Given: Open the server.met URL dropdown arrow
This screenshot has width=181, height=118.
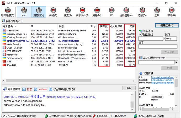Looking at the screenshot, I should [176, 62].
